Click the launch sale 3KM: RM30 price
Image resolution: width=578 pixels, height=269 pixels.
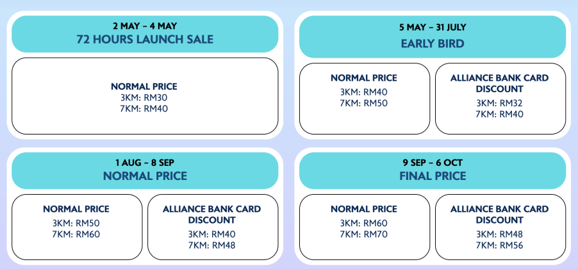click(144, 97)
